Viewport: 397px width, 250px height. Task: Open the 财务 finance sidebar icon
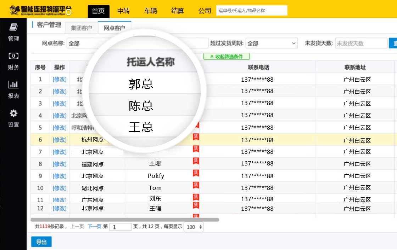point(13,56)
